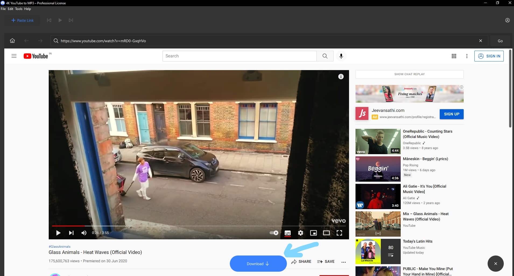Open the Help menu

tap(27, 9)
